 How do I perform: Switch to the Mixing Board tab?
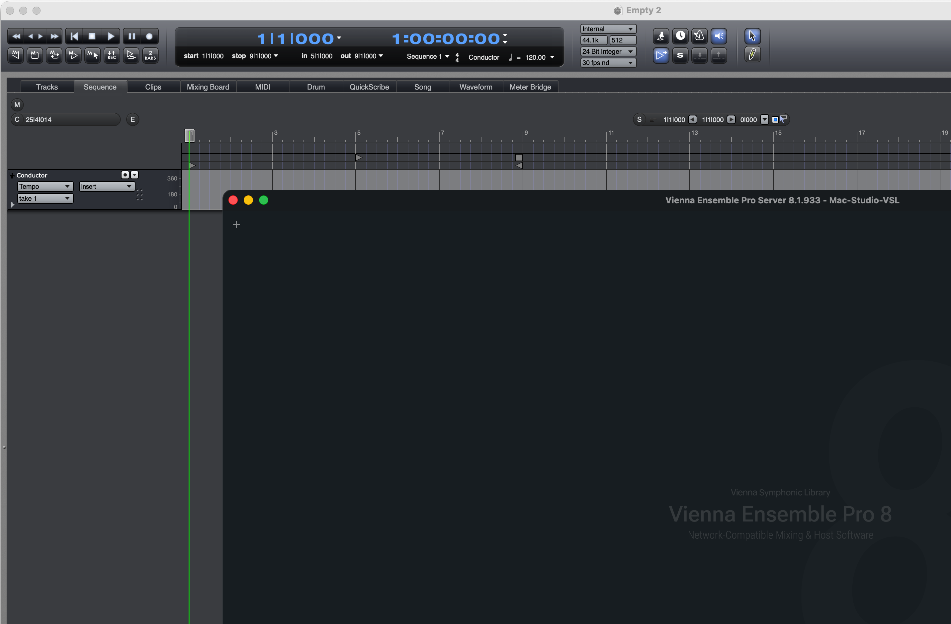tap(208, 87)
